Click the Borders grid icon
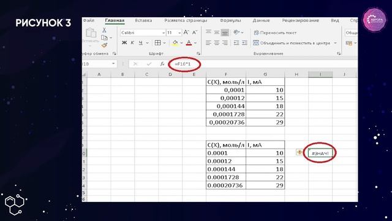Viewport: 392px width, 221px height. (x=157, y=43)
